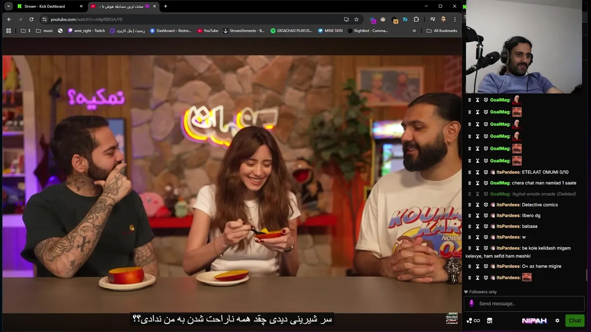
Task: Click the extension icon with orange badge
Action: tap(395, 20)
